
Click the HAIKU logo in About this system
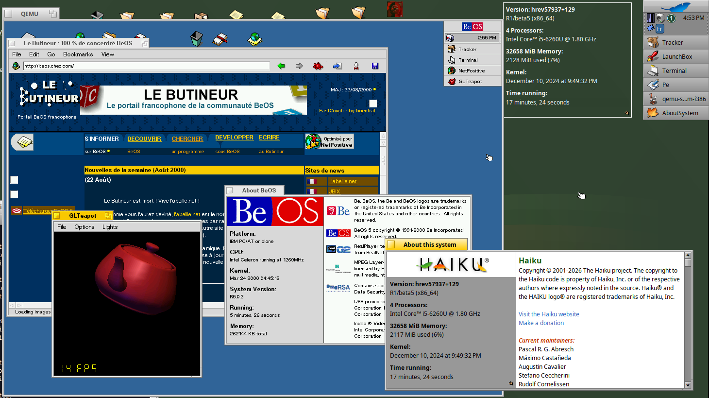452,264
